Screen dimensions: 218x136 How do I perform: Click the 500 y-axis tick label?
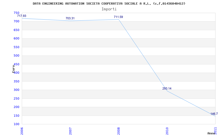click(16, 56)
